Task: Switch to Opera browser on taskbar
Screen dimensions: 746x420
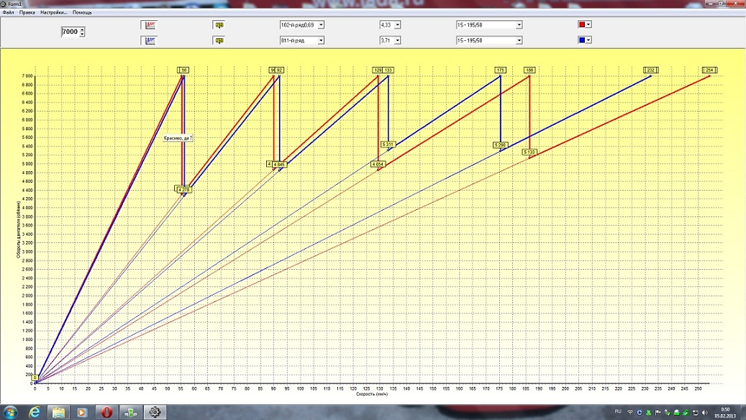Action: [106, 412]
